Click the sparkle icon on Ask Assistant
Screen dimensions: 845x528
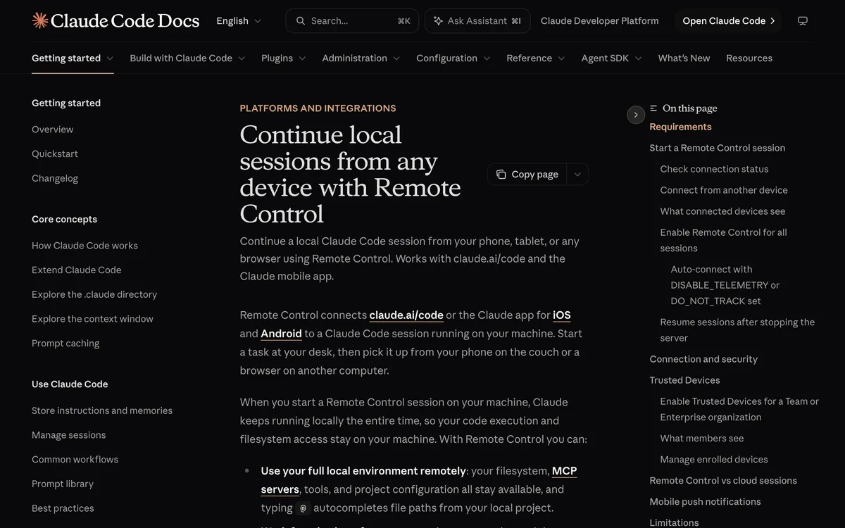pyautogui.click(x=439, y=21)
